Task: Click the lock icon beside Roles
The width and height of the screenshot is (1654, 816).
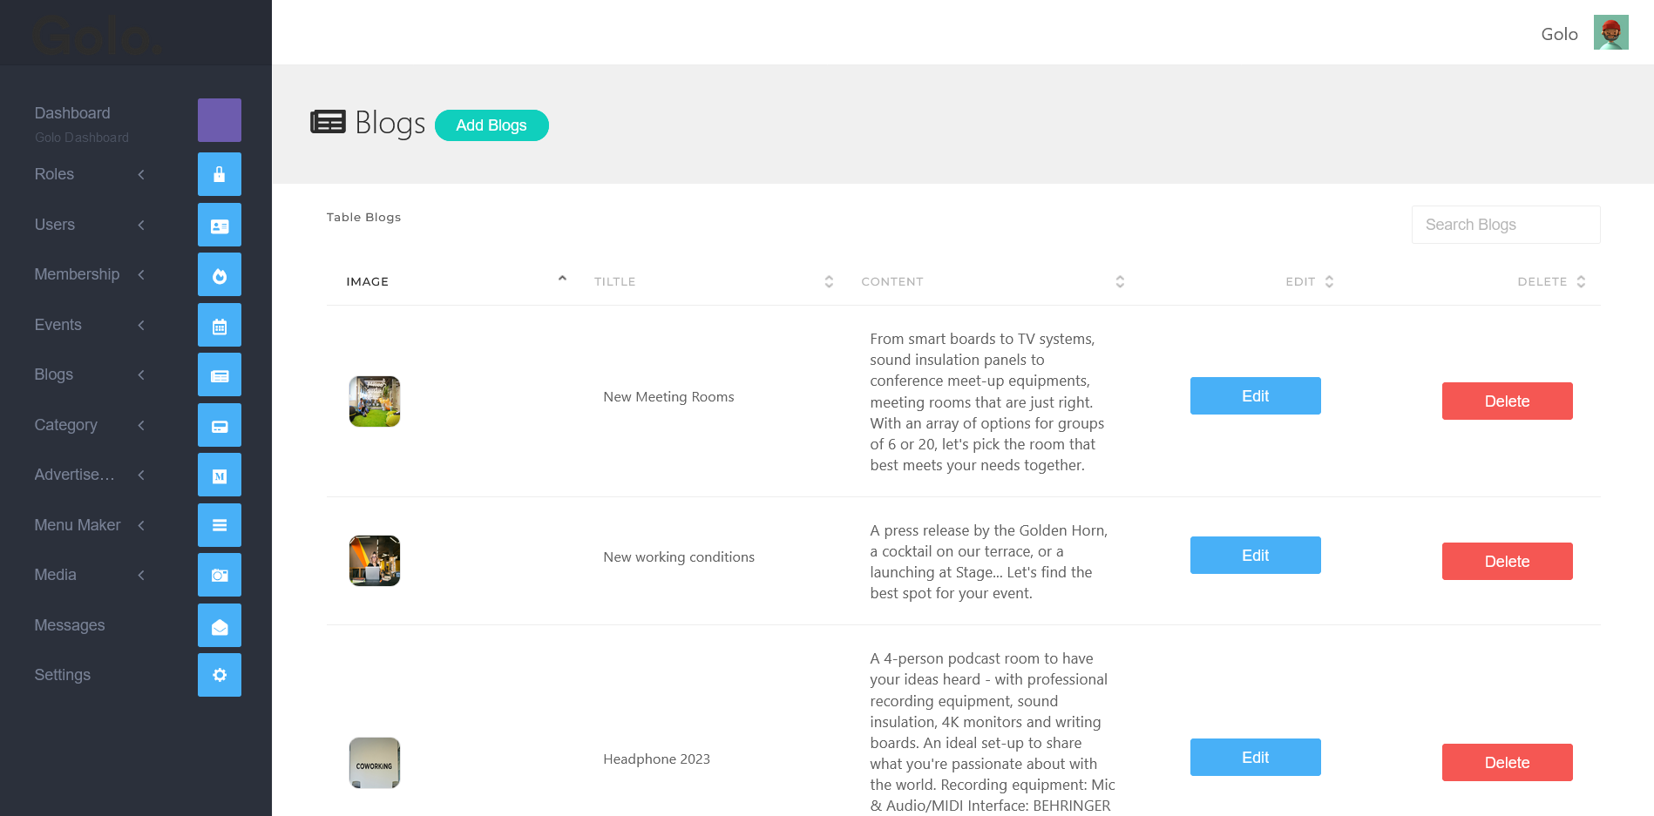Action: pos(220,174)
